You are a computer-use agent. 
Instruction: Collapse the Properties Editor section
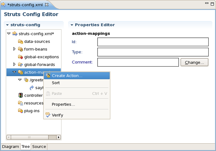(72, 25)
